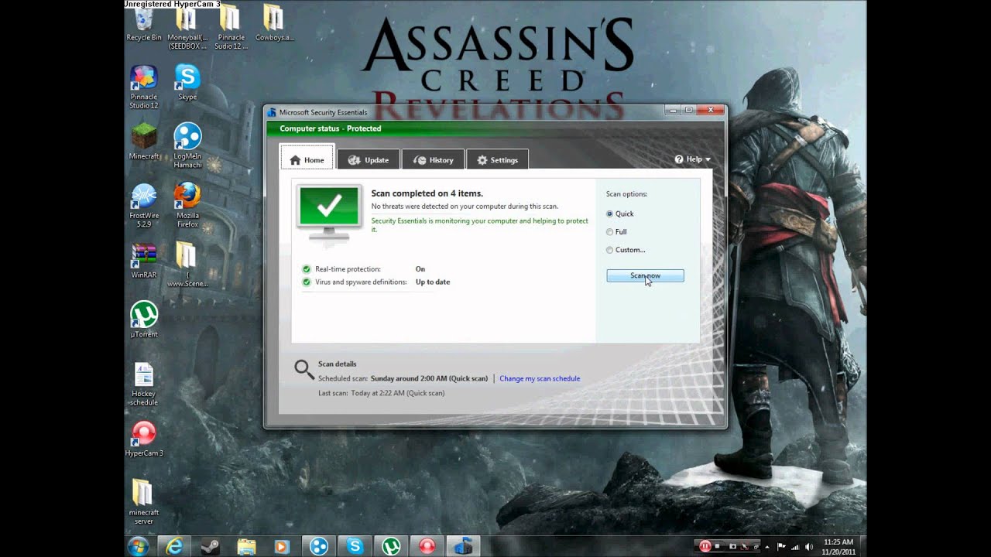Image resolution: width=991 pixels, height=557 pixels.
Task: Launch HyperCam 3 desktop shortcut
Action: click(144, 439)
